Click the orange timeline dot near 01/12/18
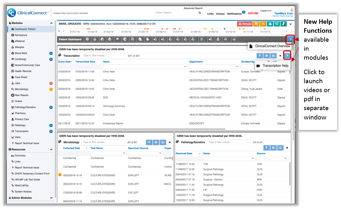Image resolution: width=341 pixels, height=209 pixels. pyautogui.click(x=265, y=29)
